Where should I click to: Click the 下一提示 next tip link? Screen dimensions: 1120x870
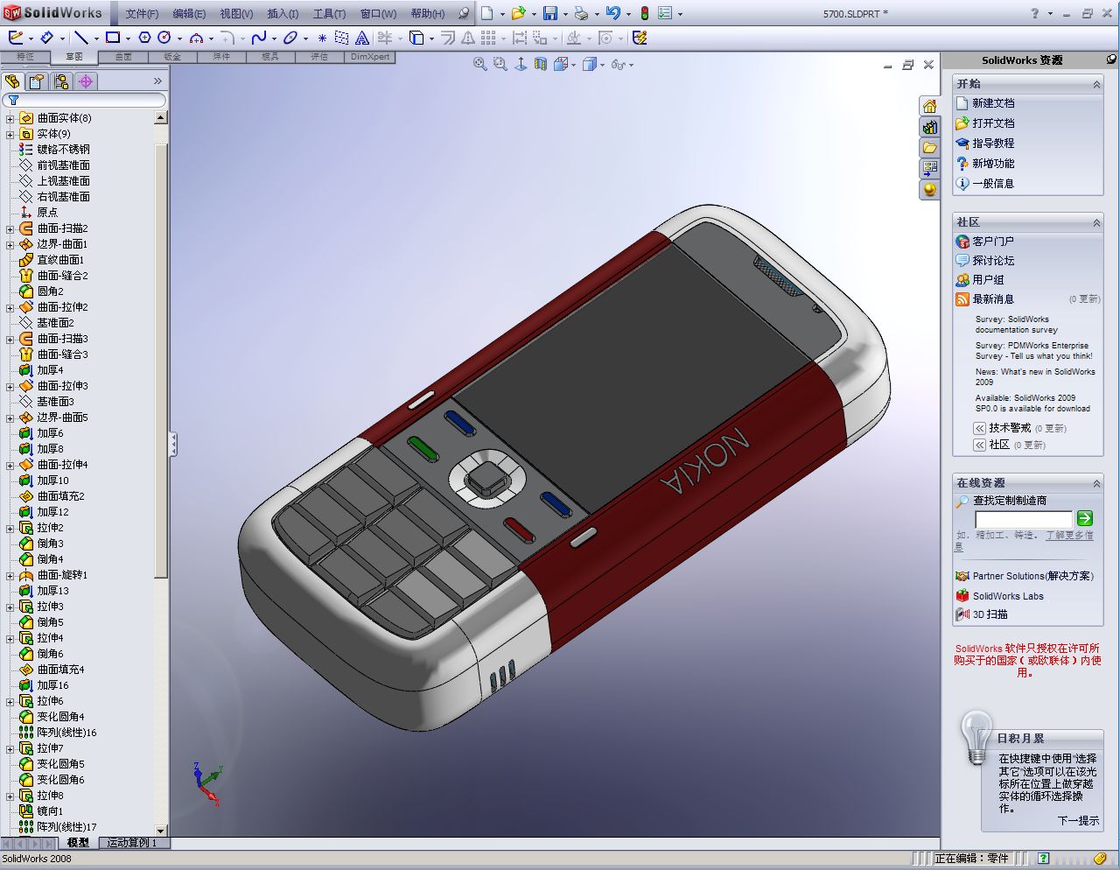[x=1078, y=821]
